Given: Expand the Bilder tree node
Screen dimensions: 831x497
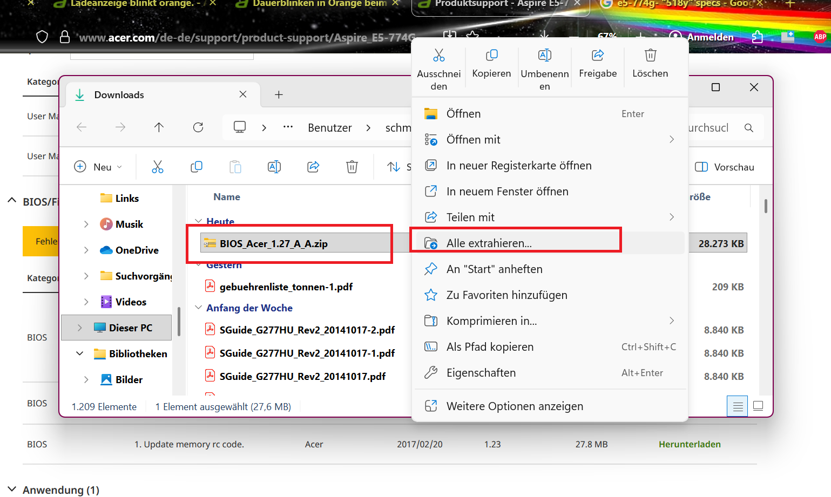Looking at the screenshot, I should 86,380.
